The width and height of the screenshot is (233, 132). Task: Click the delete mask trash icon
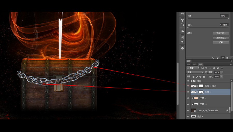pyautogui.click(x=227, y=58)
